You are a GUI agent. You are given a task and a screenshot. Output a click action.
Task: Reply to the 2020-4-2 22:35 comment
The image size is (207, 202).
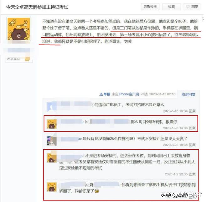(192, 174)
